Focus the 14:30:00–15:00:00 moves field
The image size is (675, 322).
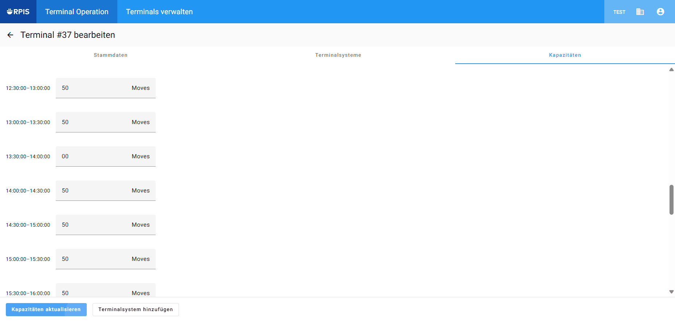pos(106,225)
